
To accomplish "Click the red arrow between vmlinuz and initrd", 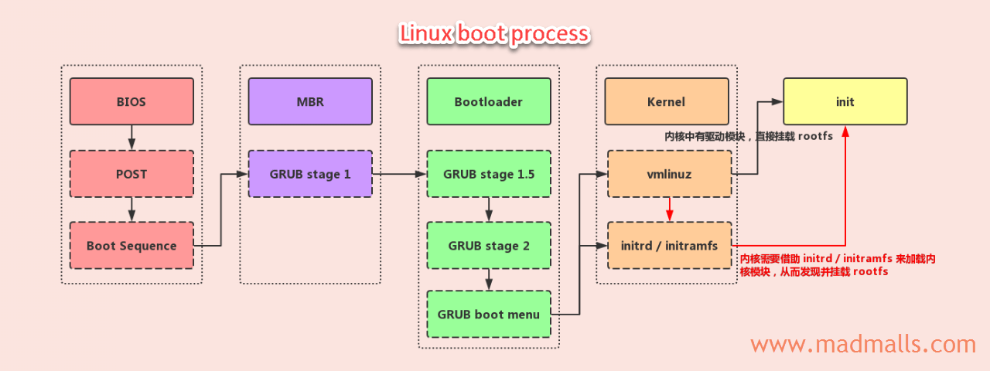I will [x=669, y=209].
